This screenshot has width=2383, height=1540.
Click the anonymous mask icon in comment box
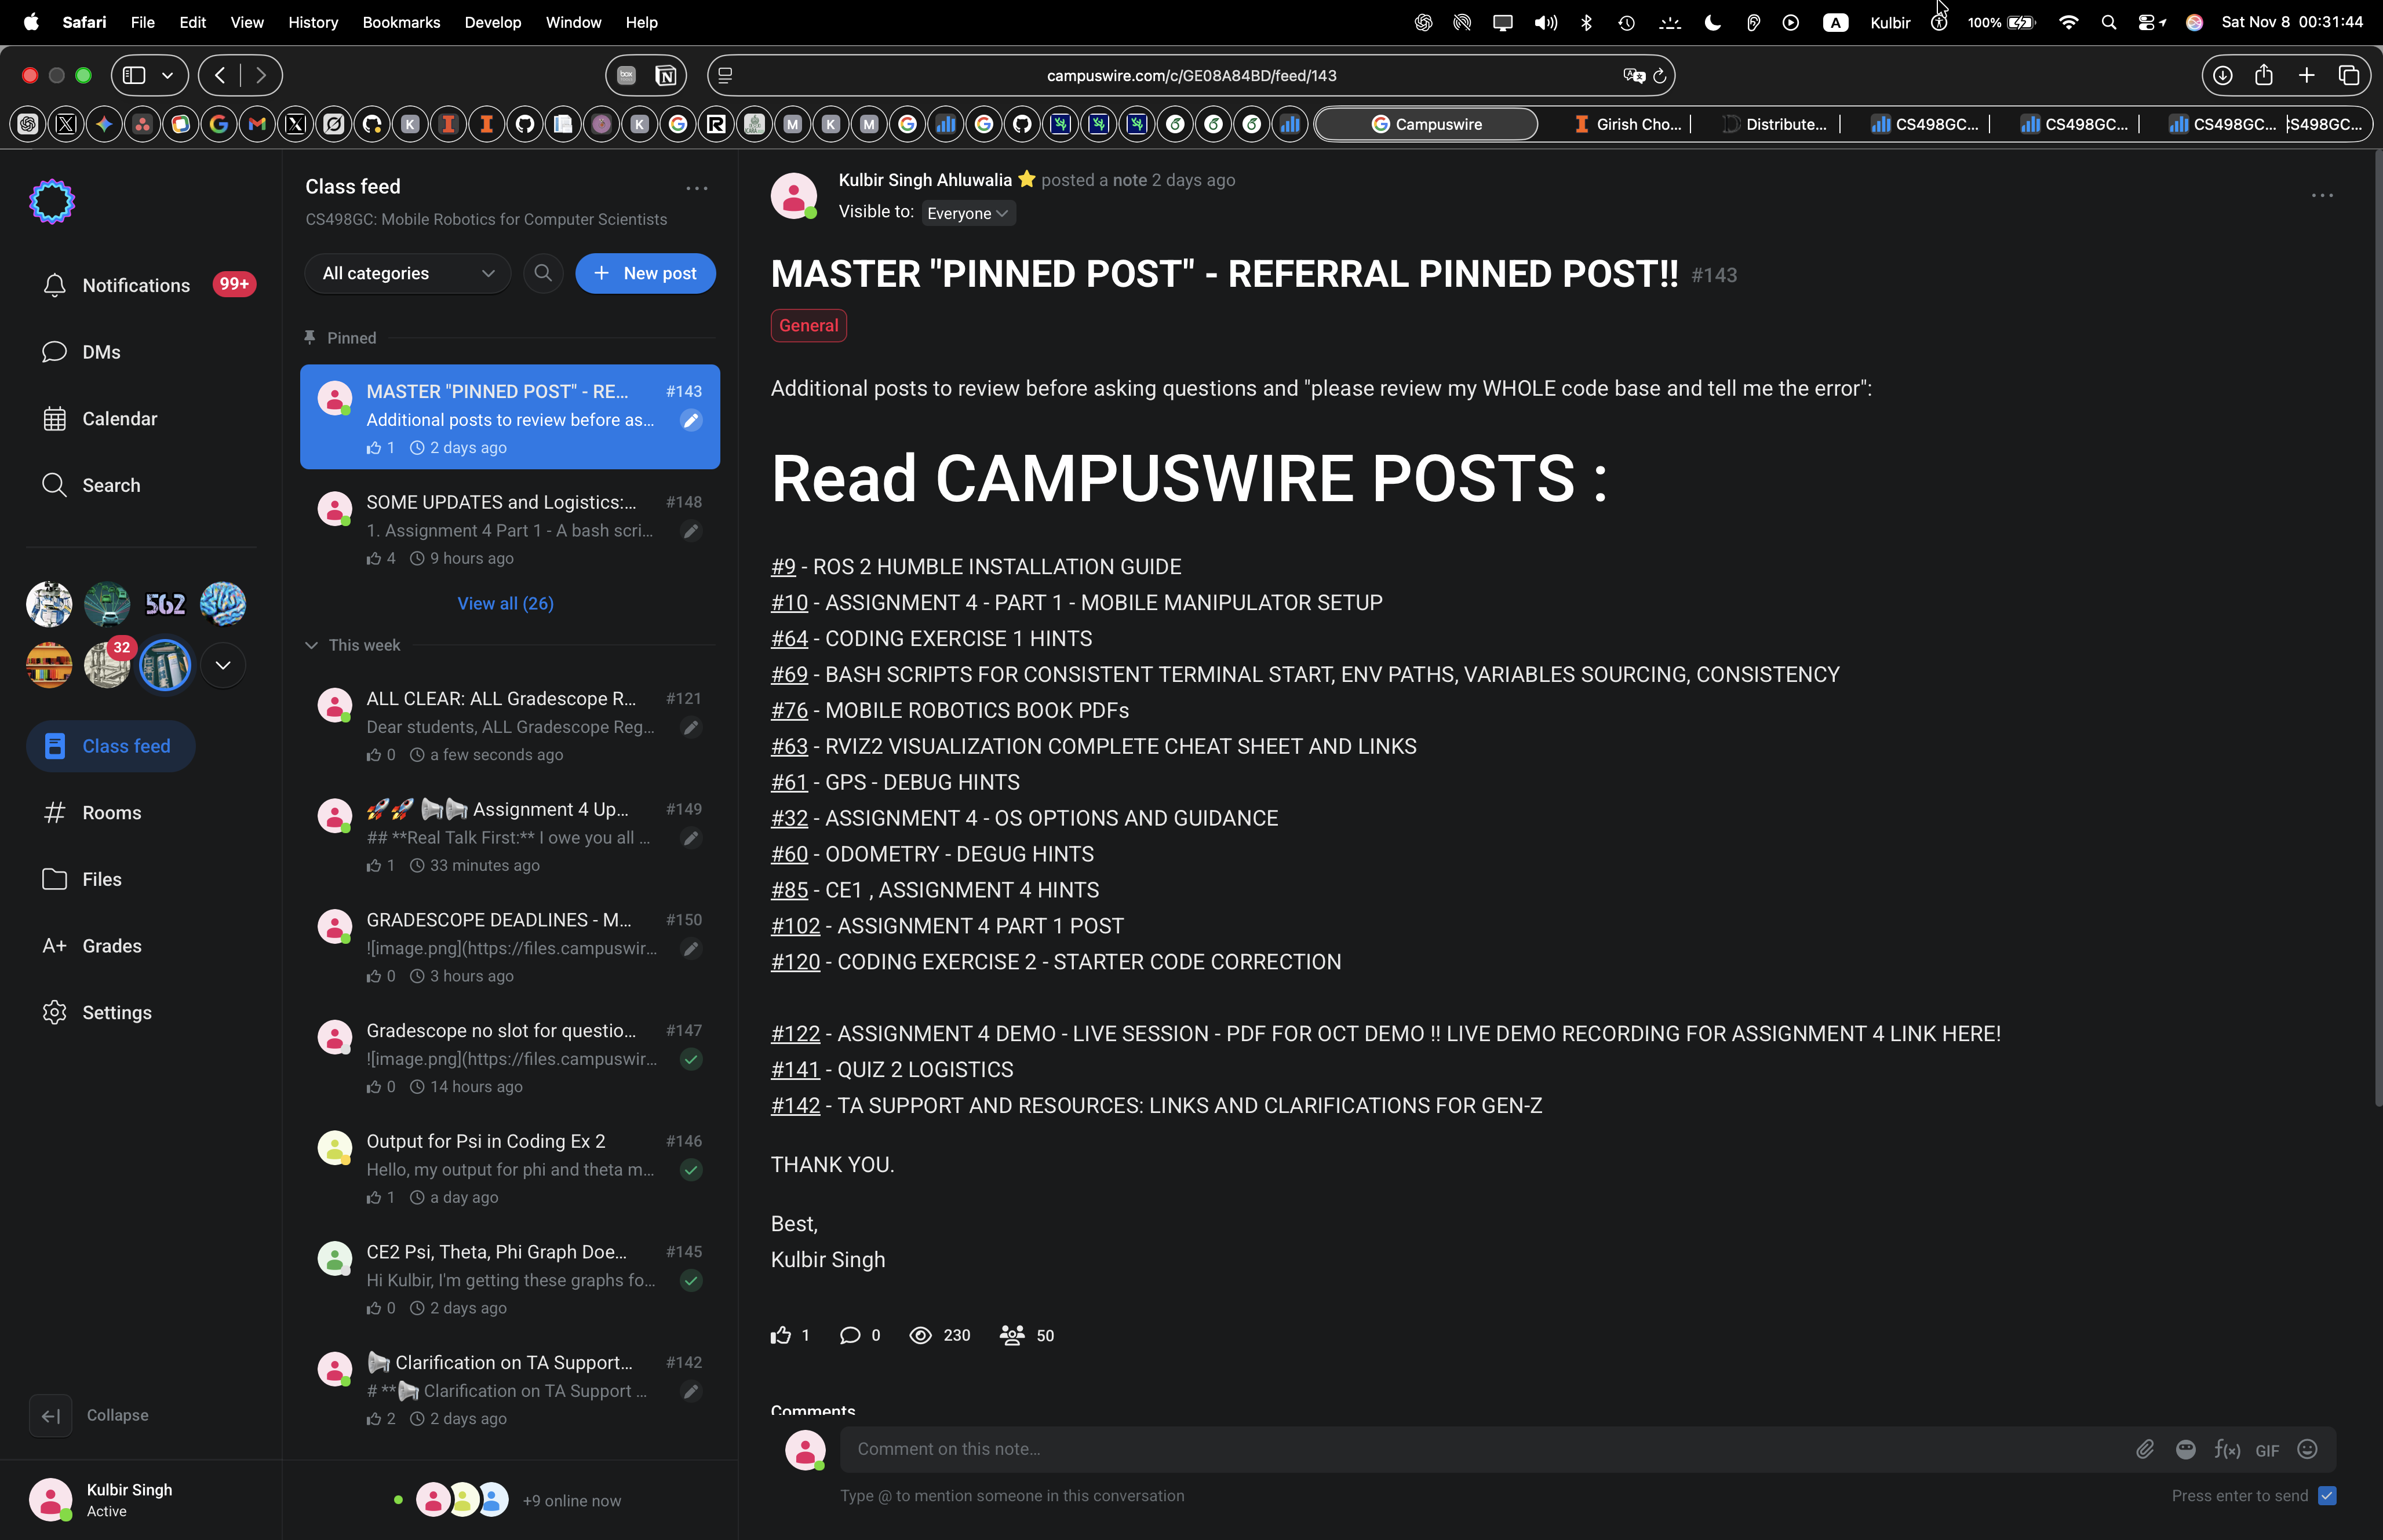[2186, 1449]
